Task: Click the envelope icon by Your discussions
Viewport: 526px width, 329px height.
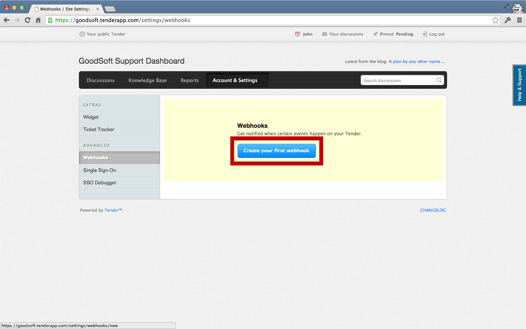Action: click(x=325, y=34)
